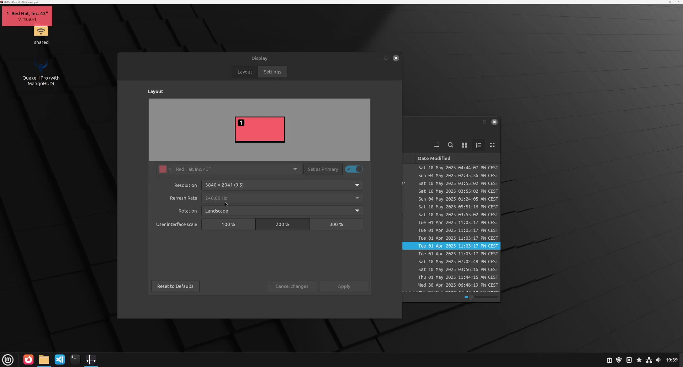The height and width of the screenshot is (367, 683).
Task: Open the Red Hat, Inc. 43" monitor selector
Action: [x=228, y=169]
